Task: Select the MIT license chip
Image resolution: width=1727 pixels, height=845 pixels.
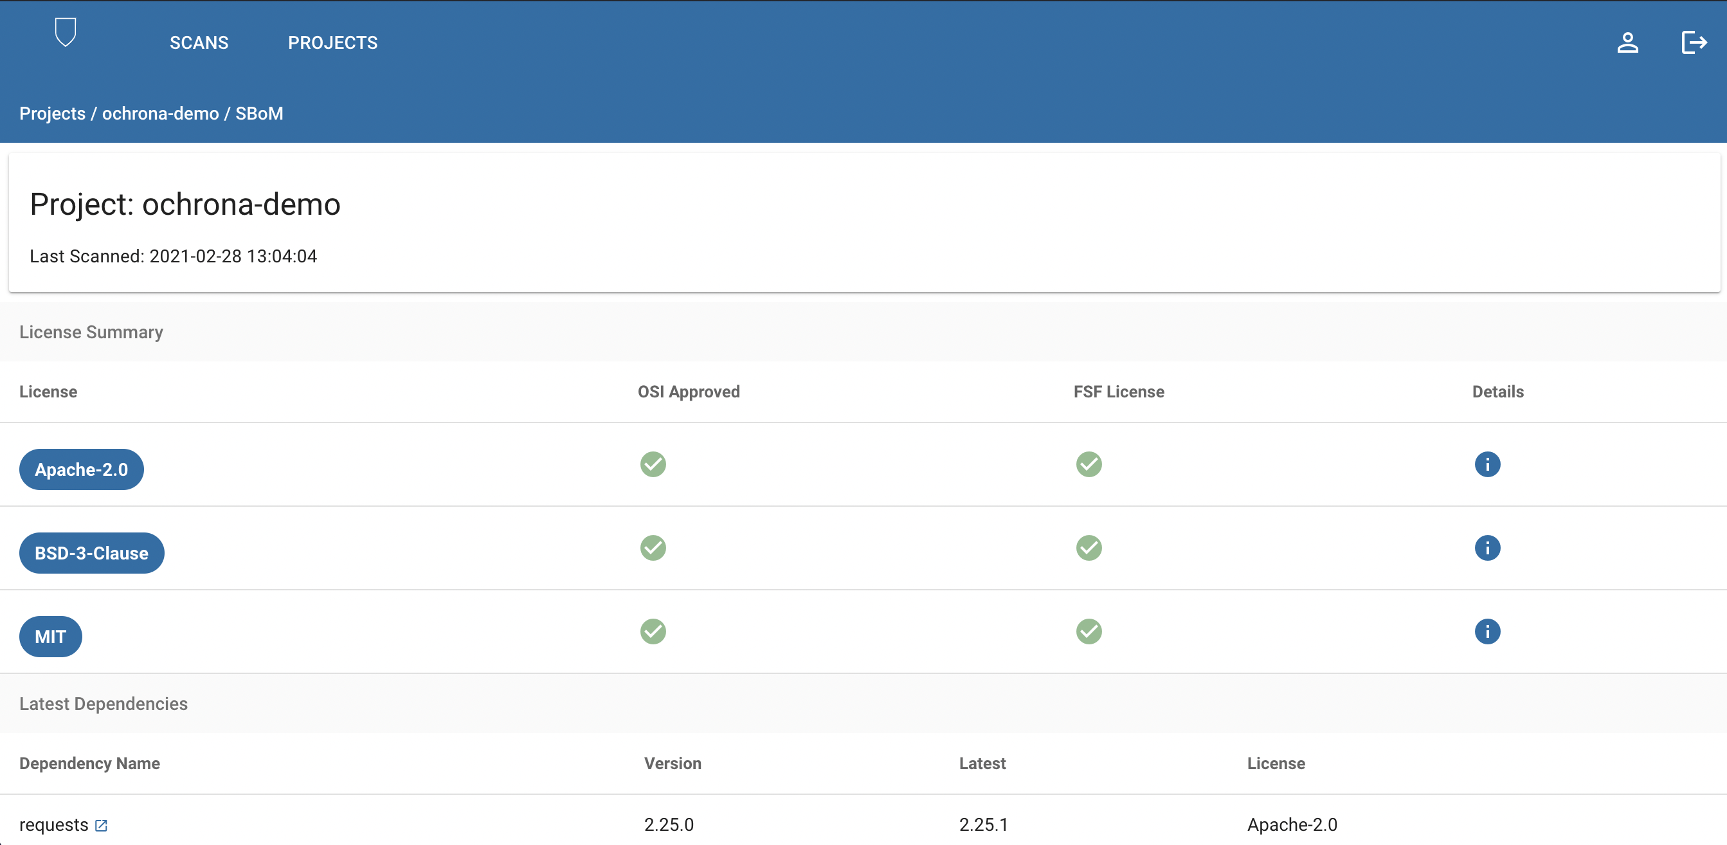Action: (50, 637)
